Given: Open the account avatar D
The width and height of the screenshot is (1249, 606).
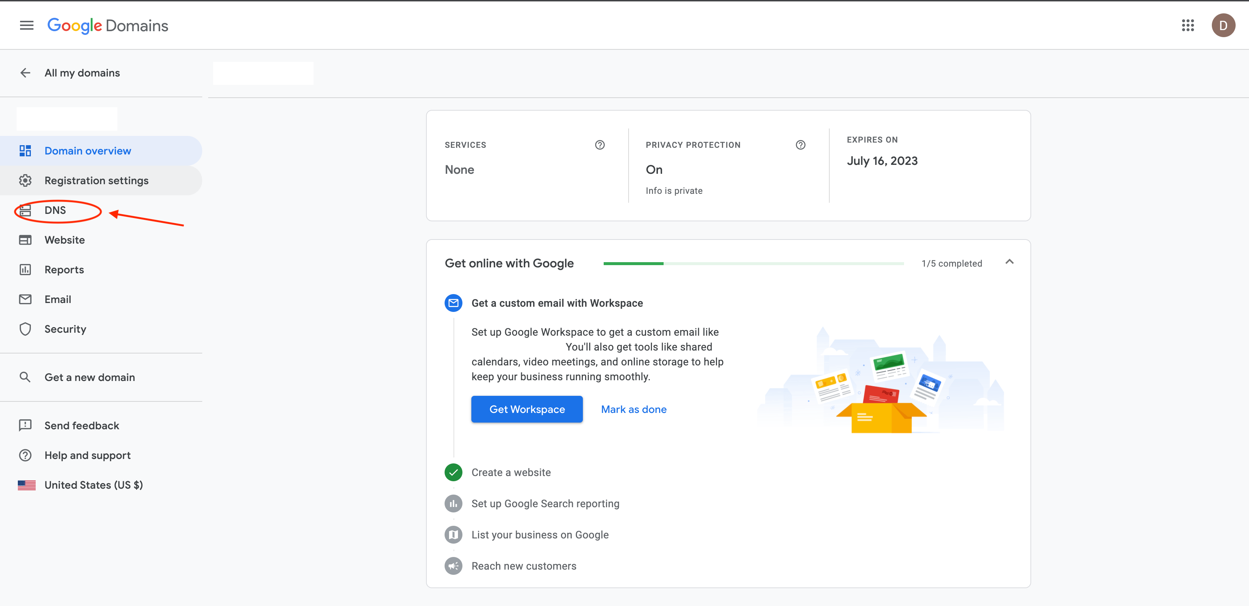Looking at the screenshot, I should coord(1223,25).
